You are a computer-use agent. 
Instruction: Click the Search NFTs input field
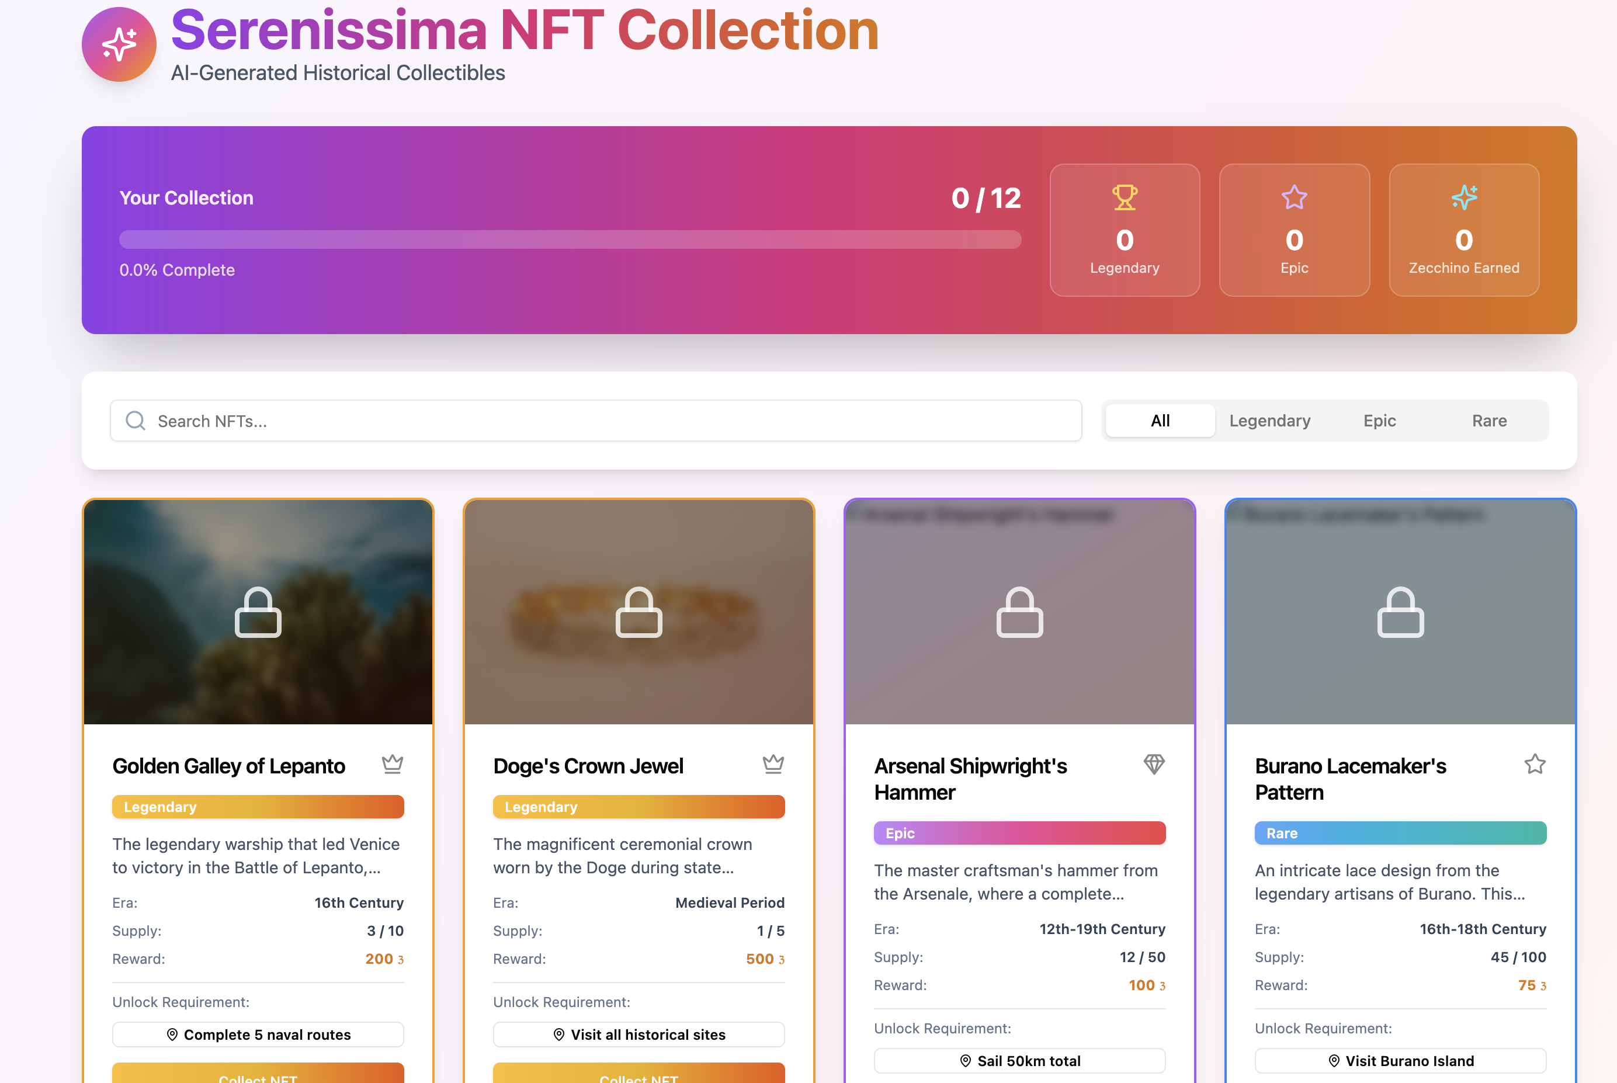click(x=595, y=421)
